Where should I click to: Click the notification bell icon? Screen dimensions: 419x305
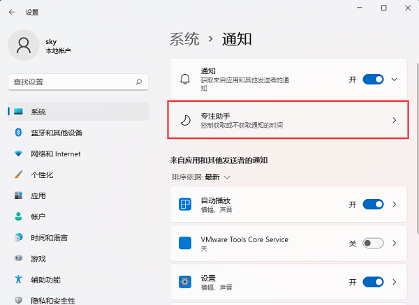coord(185,80)
